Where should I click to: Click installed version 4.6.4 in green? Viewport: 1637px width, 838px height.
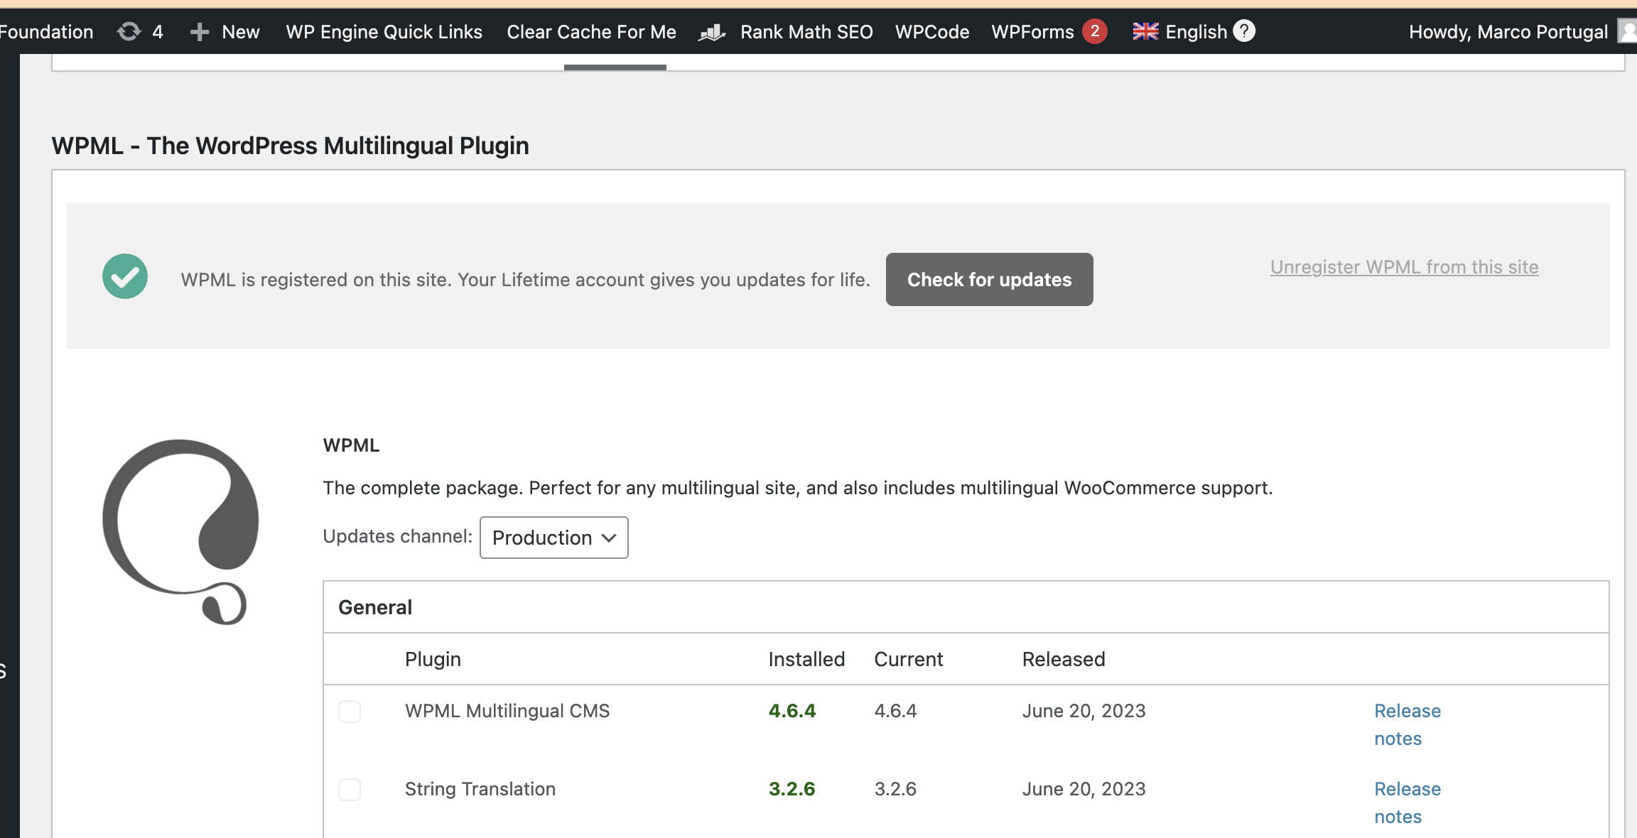792,711
